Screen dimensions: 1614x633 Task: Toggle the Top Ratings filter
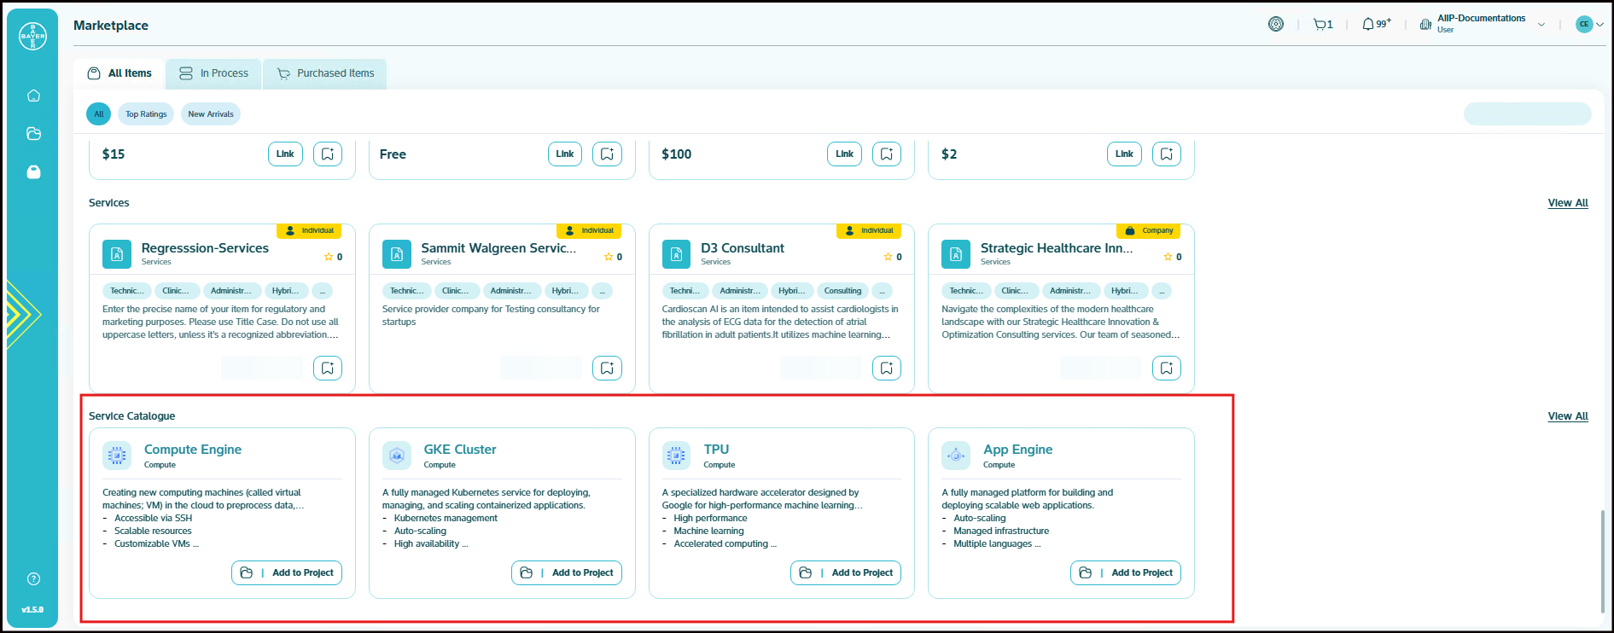tap(146, 114)
